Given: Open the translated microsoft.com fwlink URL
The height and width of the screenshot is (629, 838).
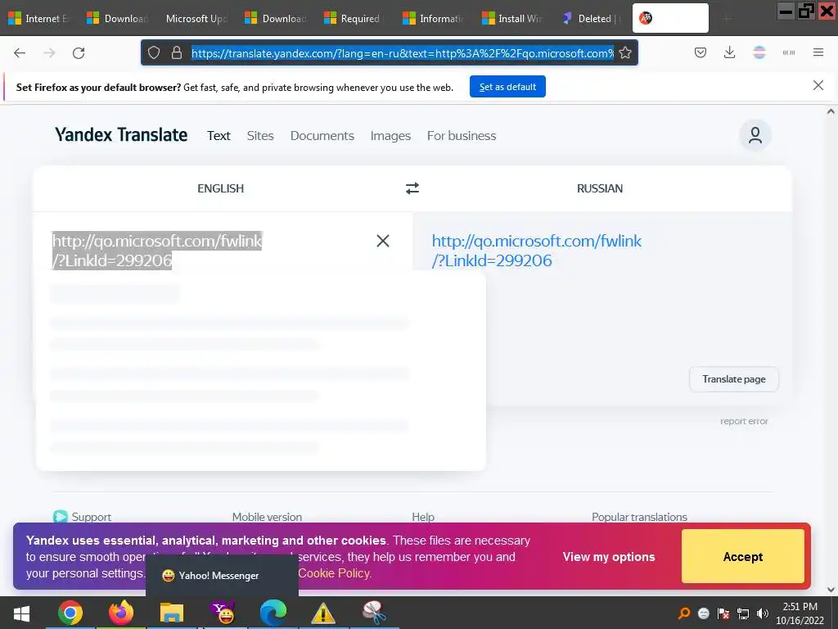Looking at the screenshot, I should 537,251.
